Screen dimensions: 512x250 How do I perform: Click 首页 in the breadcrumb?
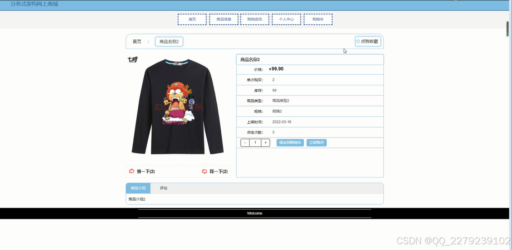(x=137, y=42)
